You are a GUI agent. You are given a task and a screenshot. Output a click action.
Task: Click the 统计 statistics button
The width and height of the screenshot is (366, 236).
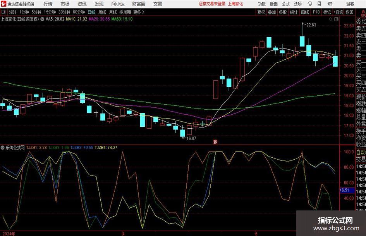tap(294, 12)
